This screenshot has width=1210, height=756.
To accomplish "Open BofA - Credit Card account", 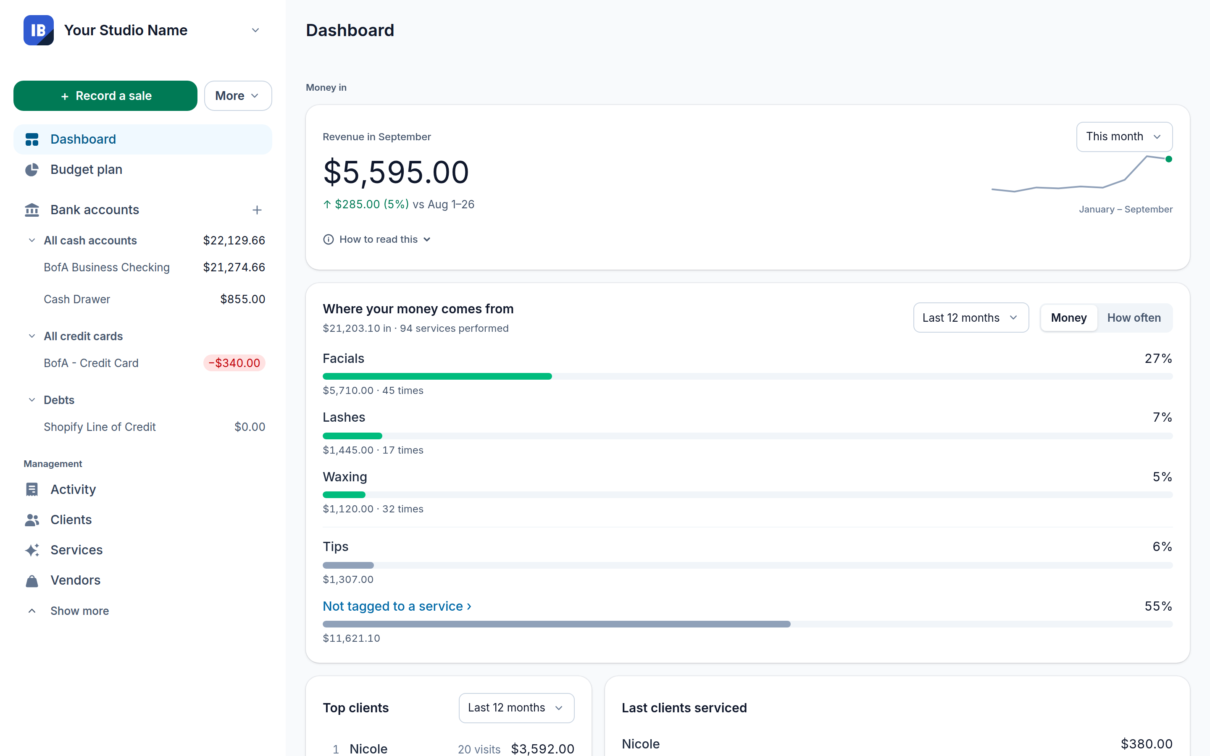I will click(x=91, y=363).
